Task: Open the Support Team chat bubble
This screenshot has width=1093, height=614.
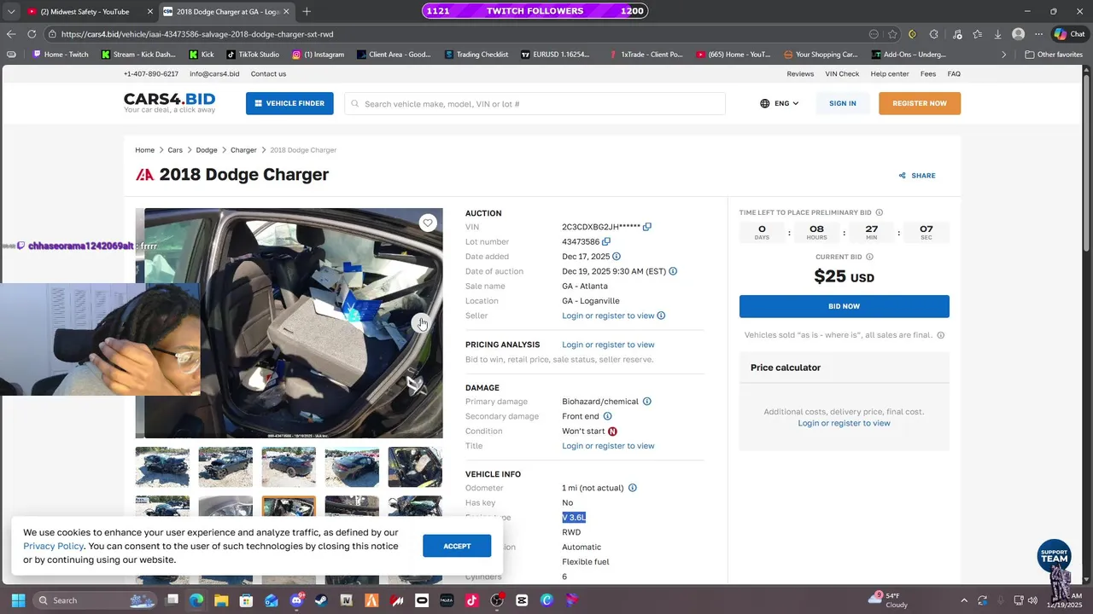Action: coord(1055,556)
